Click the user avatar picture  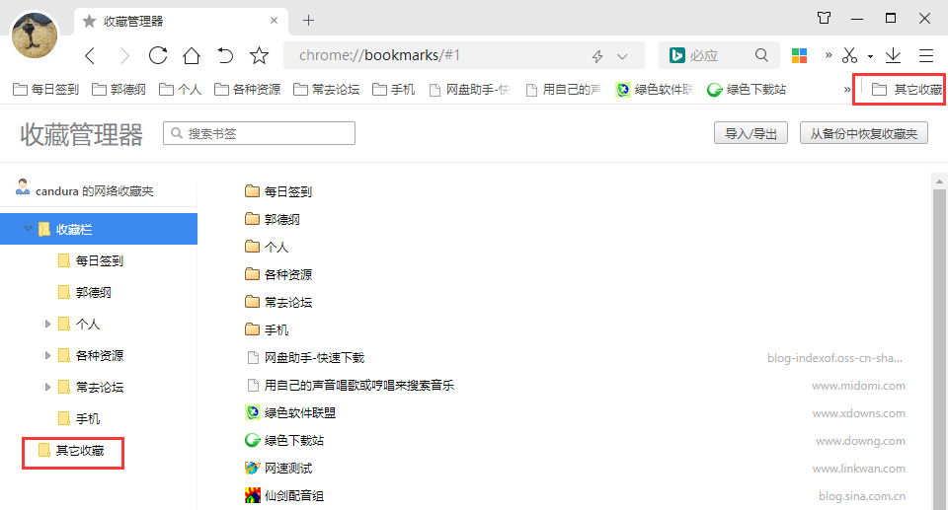click(35, 36)
